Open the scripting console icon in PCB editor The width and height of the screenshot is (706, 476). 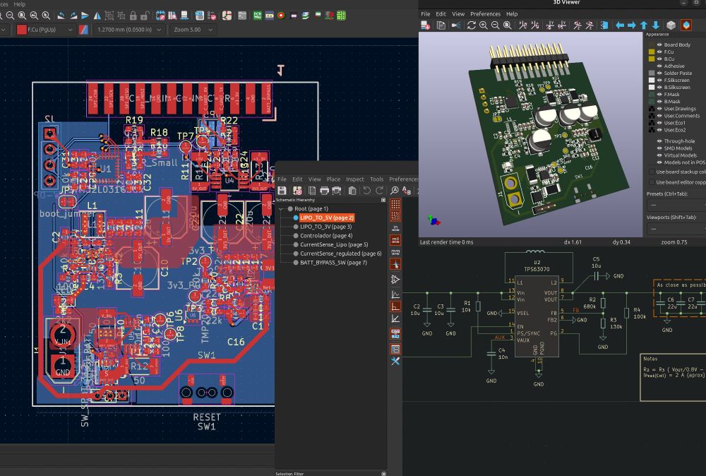click(242, 16)
